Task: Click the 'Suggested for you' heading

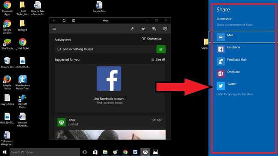Action: click(67, 59)
